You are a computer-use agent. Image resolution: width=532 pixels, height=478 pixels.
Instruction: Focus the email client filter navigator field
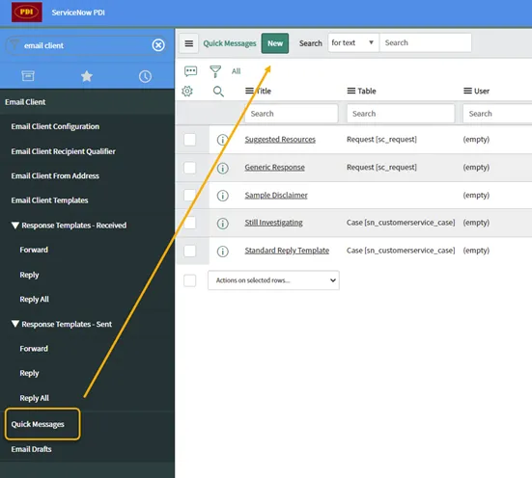tap(86, 45)
